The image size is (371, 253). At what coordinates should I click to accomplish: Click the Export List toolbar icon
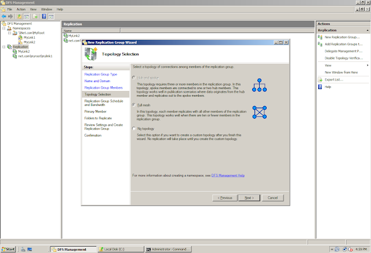35,16
